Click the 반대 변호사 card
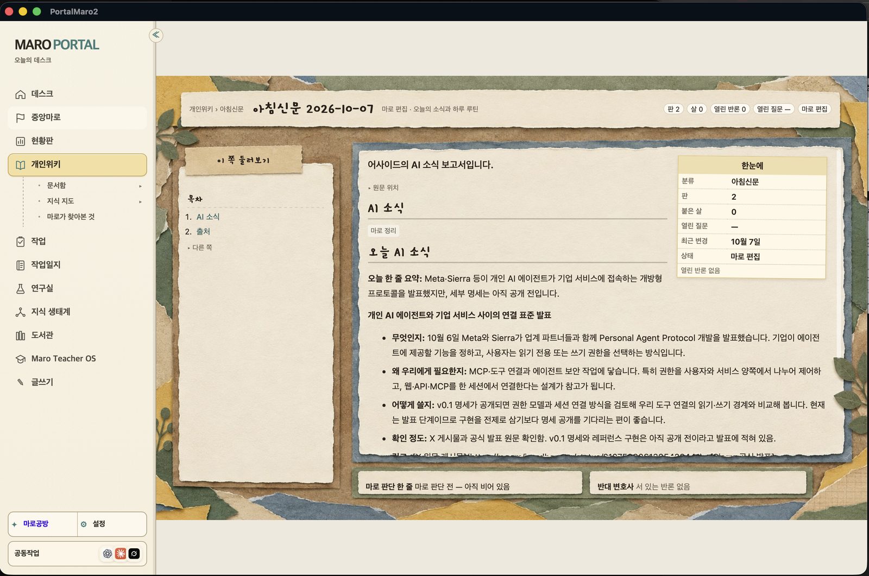The width and height of the screenshot is (869, 576). coord(698,483)
